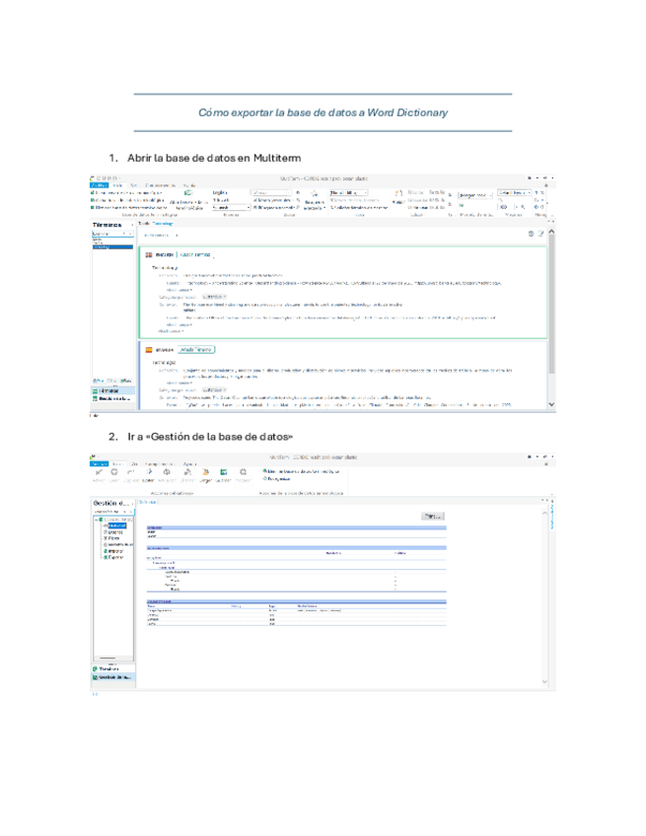Collapse termbase root node in Gestión tree

tap(97, 520)
